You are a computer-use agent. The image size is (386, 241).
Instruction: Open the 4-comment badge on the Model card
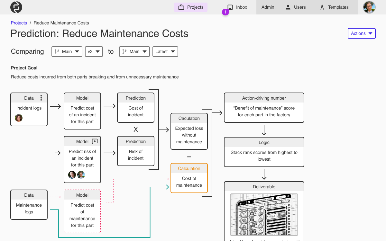click(95, 141)
